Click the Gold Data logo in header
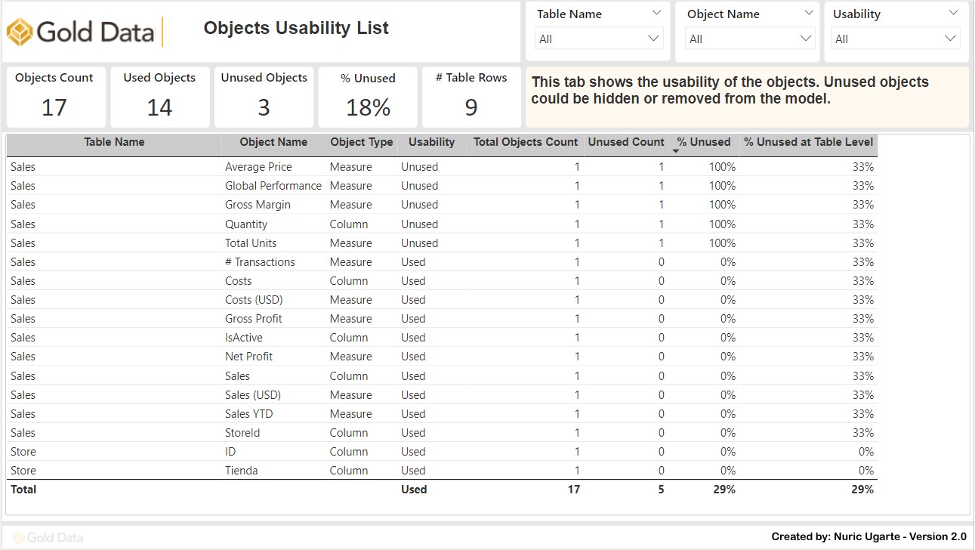 coord(80,32)
